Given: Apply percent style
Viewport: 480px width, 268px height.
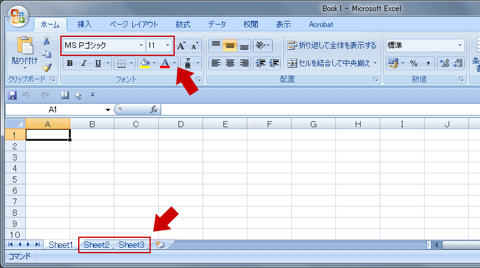Looking at the screenshot, I should [x=414, y=63].
